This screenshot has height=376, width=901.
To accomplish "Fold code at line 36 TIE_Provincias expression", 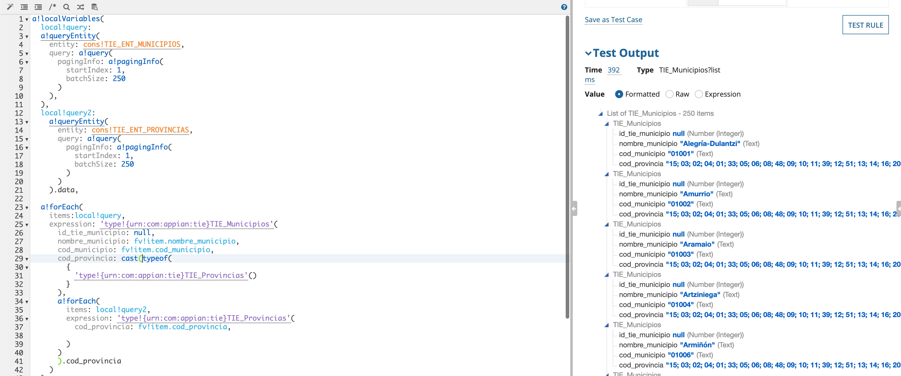I will tap(27, 319).
